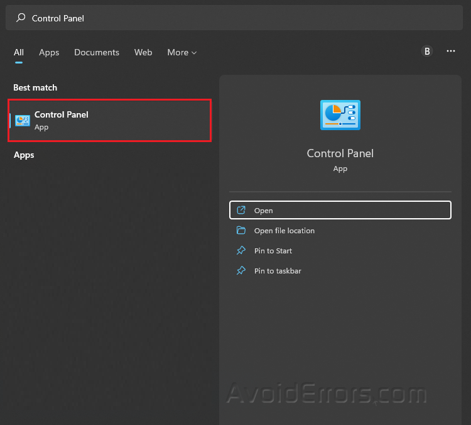Choose the Open file location text
The height and width of the screenshot is (425, 471).
click(x=284, y=231)
